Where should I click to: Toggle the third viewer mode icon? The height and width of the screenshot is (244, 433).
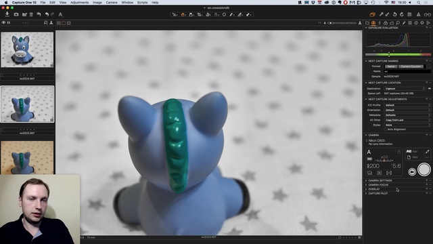tap(69, 23)
